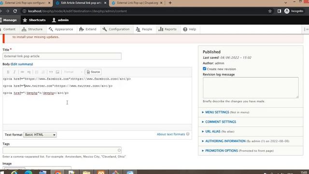Open the Reports admin menu
The height and width of the screenshot is (174, 309).
(x=168, y=29)
